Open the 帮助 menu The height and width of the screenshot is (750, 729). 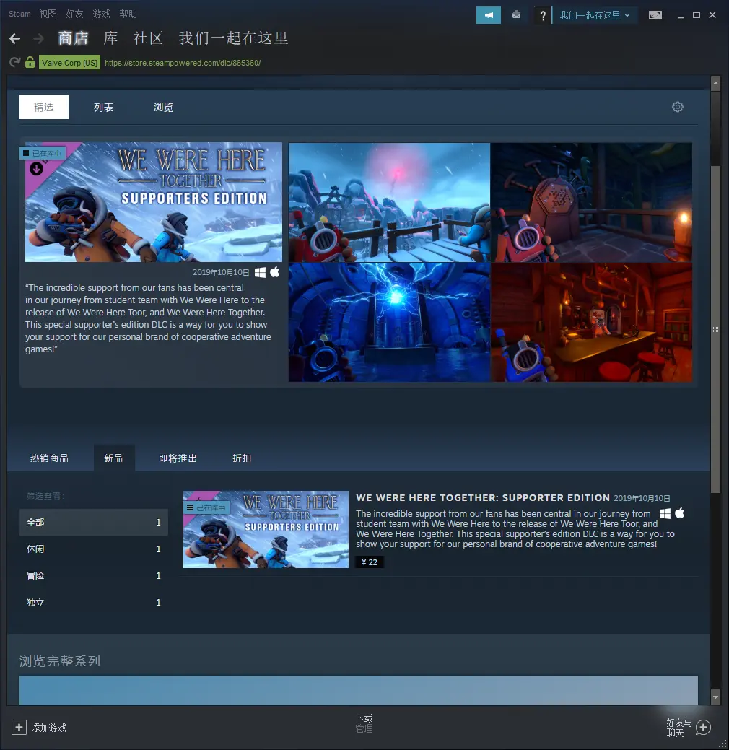click(128, 14)
